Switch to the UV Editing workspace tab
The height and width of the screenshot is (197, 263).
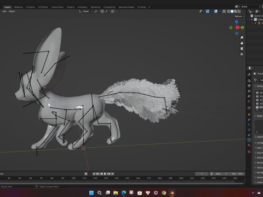point(43,7)
